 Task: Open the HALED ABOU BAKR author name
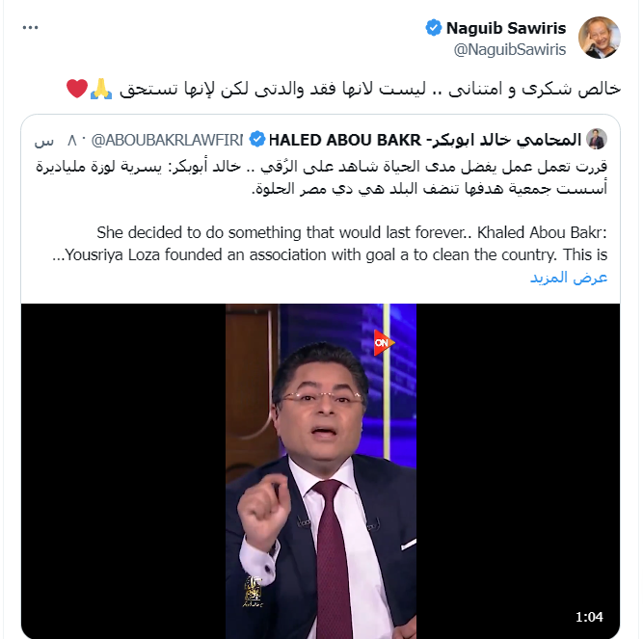[425, 140]
